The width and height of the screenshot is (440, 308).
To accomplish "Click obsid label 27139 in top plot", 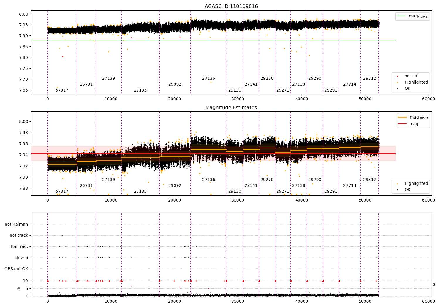I will click(109, 79).
